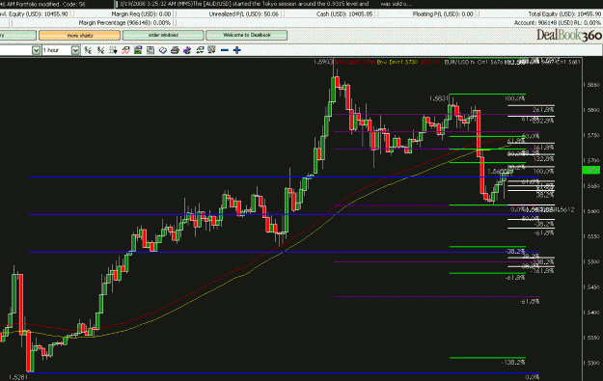Click the toolbar icon before the monitor icon
Image resolution: width=603 pixels, height=381 pixels.
pos(200,50)
